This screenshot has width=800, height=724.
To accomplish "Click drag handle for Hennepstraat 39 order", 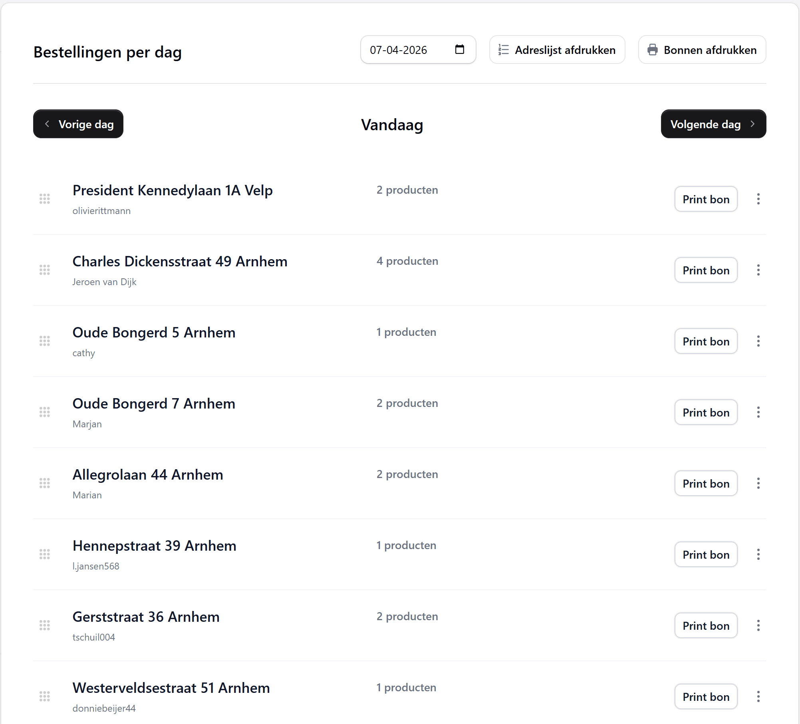I will pyautogui.click(x=45, y=554).
